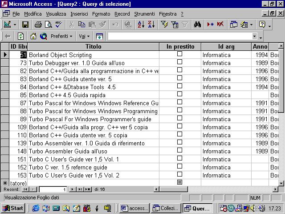This screenshot has height=214, width=285.
Task: Click the Web toolbar Refresh icon
Action: pos(20,36)
